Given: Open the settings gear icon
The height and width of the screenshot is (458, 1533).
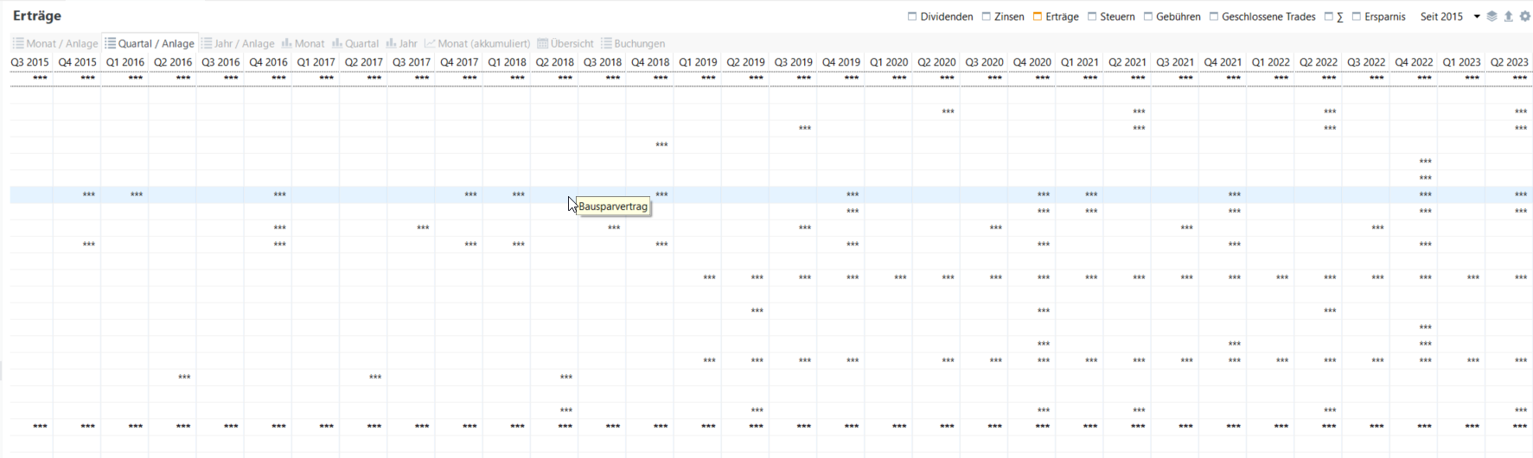Looking at the screenshot, I should click(1525, 16).
